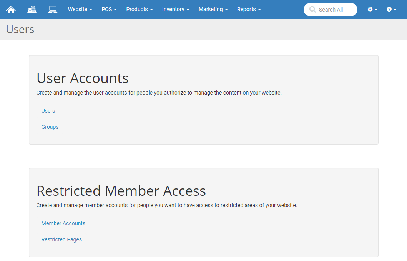
Task: Expand the Products dropdown
Action: click(x=137, y=9)
